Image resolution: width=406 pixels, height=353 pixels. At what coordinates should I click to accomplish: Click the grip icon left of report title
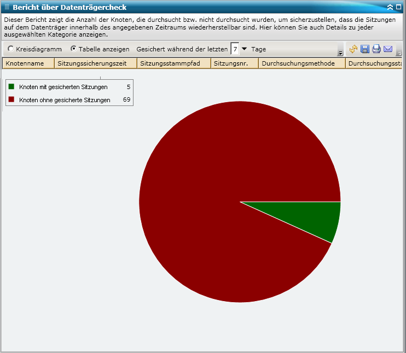[7, 7]
